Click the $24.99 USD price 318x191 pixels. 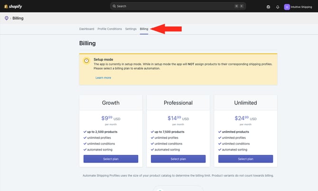(245, 118)
